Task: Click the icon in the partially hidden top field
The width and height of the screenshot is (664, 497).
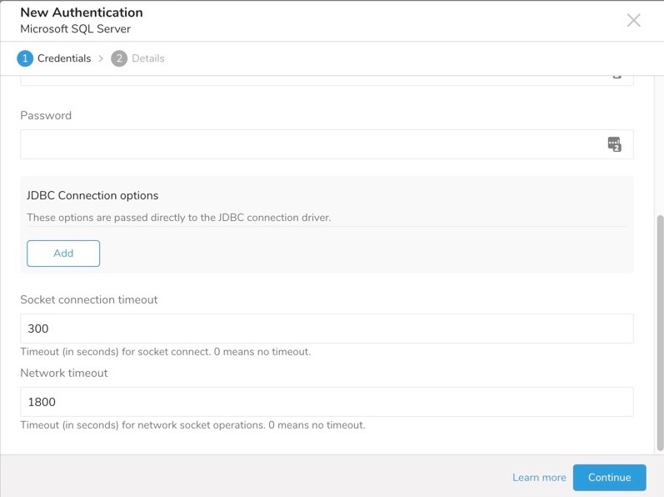Action: coord(617,77)
